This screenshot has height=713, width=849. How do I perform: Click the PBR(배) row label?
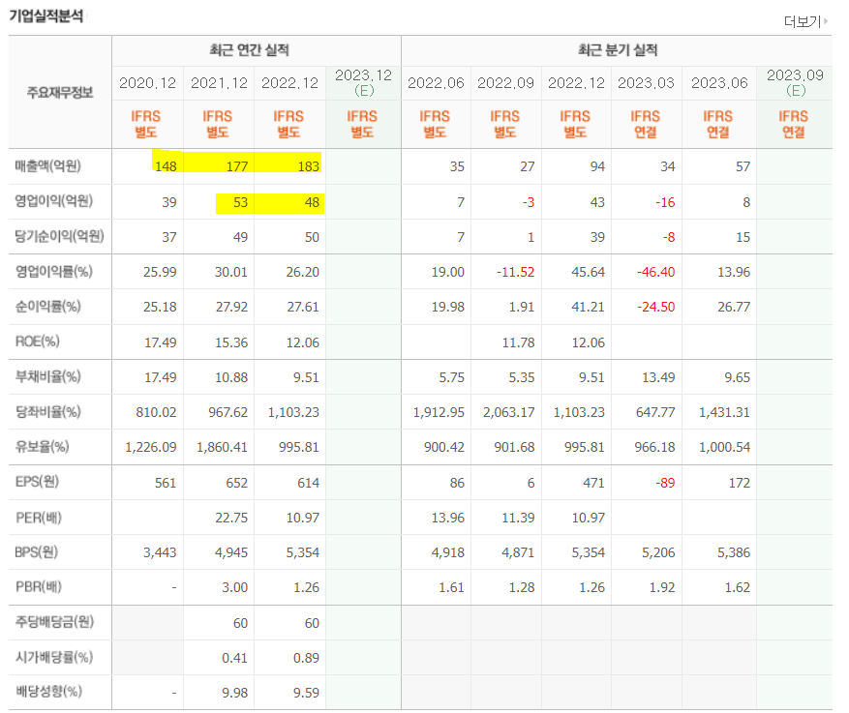[39, 586]
